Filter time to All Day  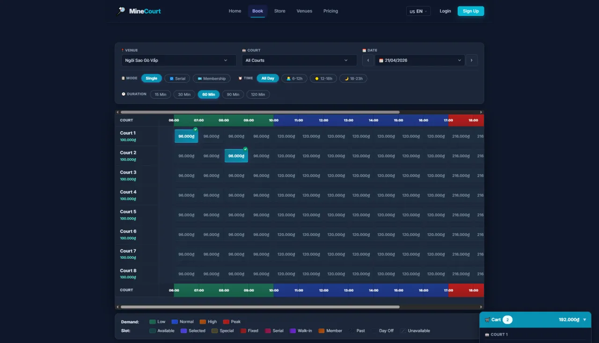[x=268, y=79]
